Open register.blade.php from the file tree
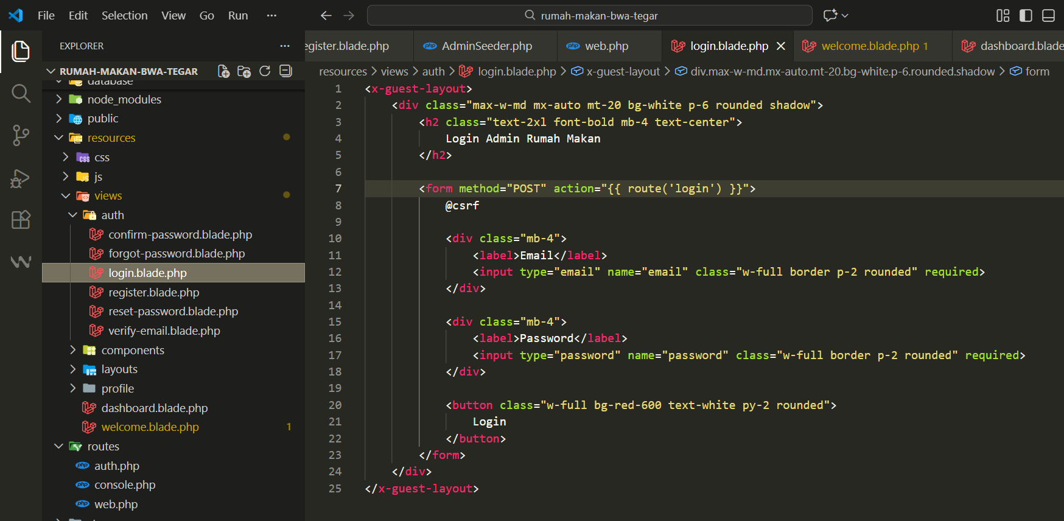This screenshot has width=1064, height=521. point(153,292)
